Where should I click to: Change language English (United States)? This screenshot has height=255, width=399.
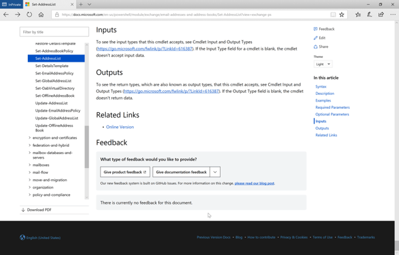point(40,238)
